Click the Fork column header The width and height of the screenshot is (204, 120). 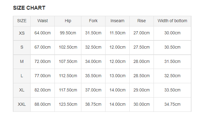tap(93, 21)
